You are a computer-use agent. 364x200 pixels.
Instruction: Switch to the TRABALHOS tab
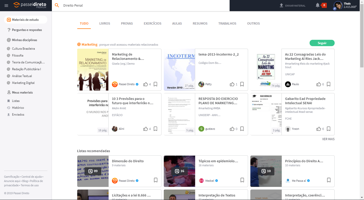(x=227, y=24)
